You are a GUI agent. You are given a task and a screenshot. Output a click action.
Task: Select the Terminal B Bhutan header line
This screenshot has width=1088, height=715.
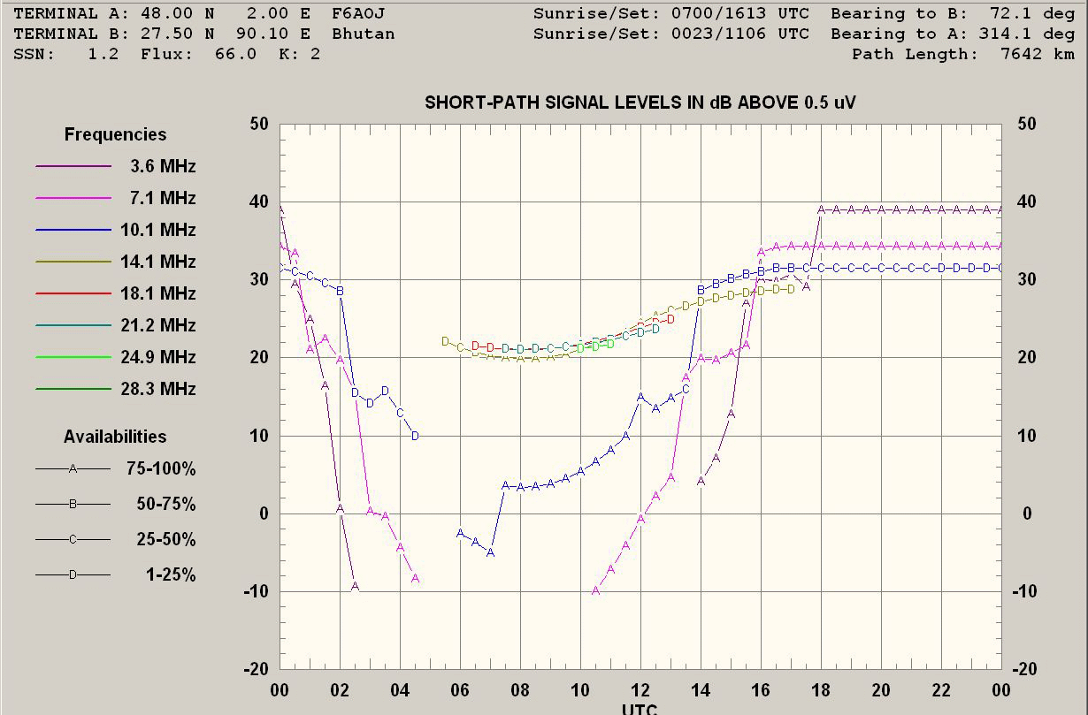203,34
